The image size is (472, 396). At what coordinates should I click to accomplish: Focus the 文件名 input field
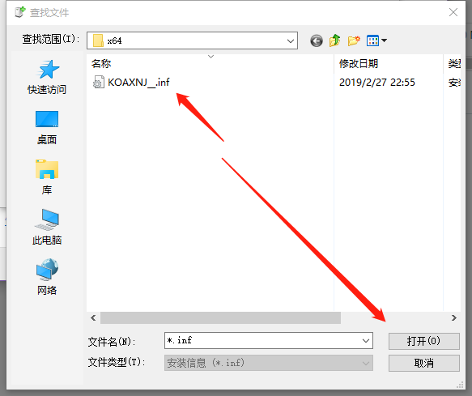(263, 341)
